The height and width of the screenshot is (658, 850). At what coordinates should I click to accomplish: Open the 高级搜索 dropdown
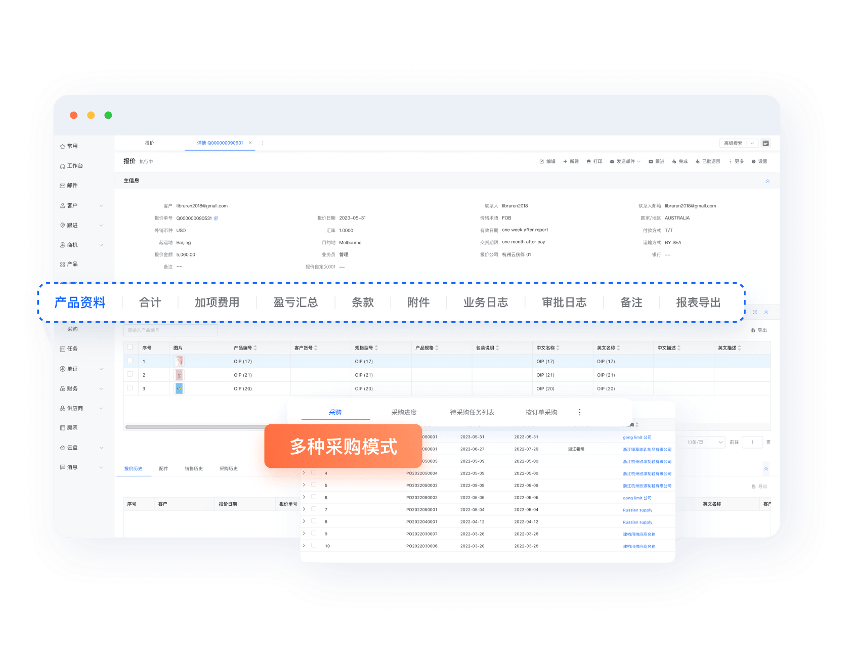752,144
